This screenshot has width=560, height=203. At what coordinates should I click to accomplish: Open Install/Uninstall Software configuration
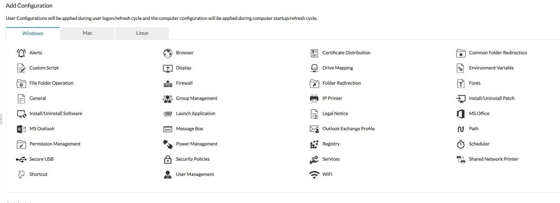(56, 114)
